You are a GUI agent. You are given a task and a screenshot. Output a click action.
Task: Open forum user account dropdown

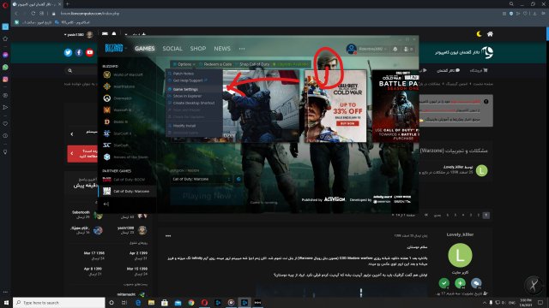click(x=78, y=34)
